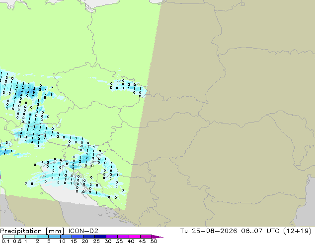This screenshot has width=315, height=243.
Task: Click the 25 mm navy legend swatch
Action: coord(100,237)
